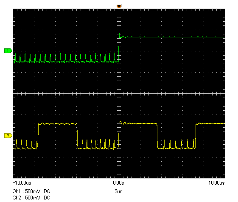The image size is (238, 202).
Task: Select the yellow channel 2 ground marker
Action: pyautogui.click(x=8, y=135)
